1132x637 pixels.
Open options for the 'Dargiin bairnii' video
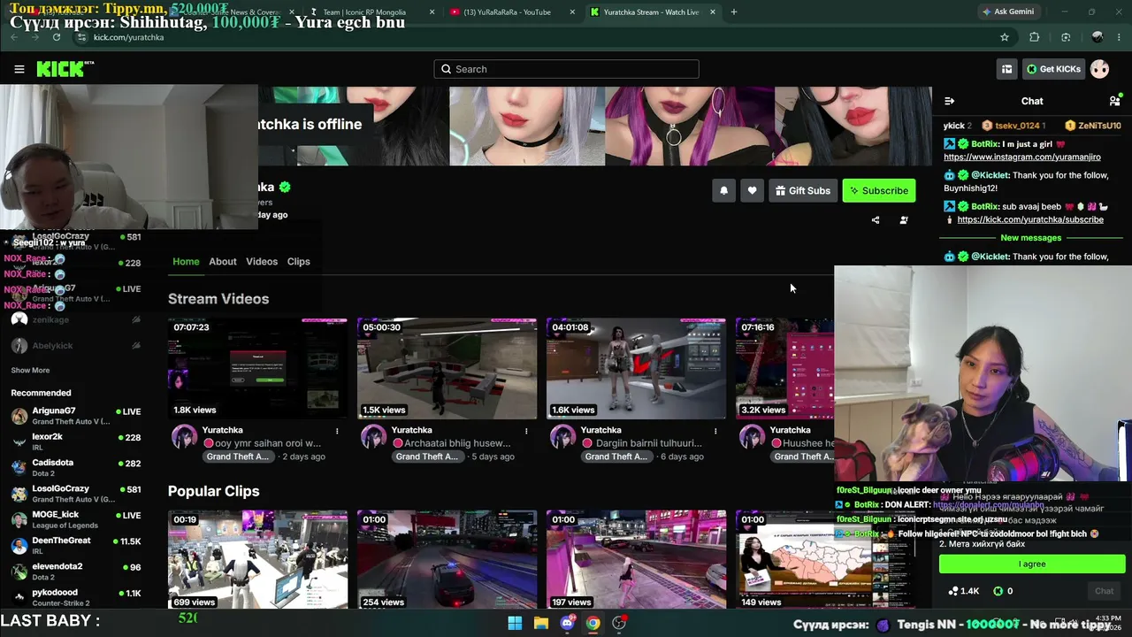(x=715, y=431)
